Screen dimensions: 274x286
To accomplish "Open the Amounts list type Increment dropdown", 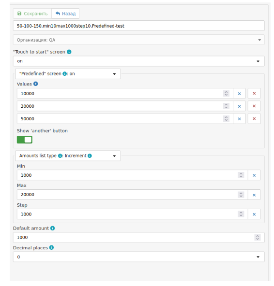I will point(68,156).
